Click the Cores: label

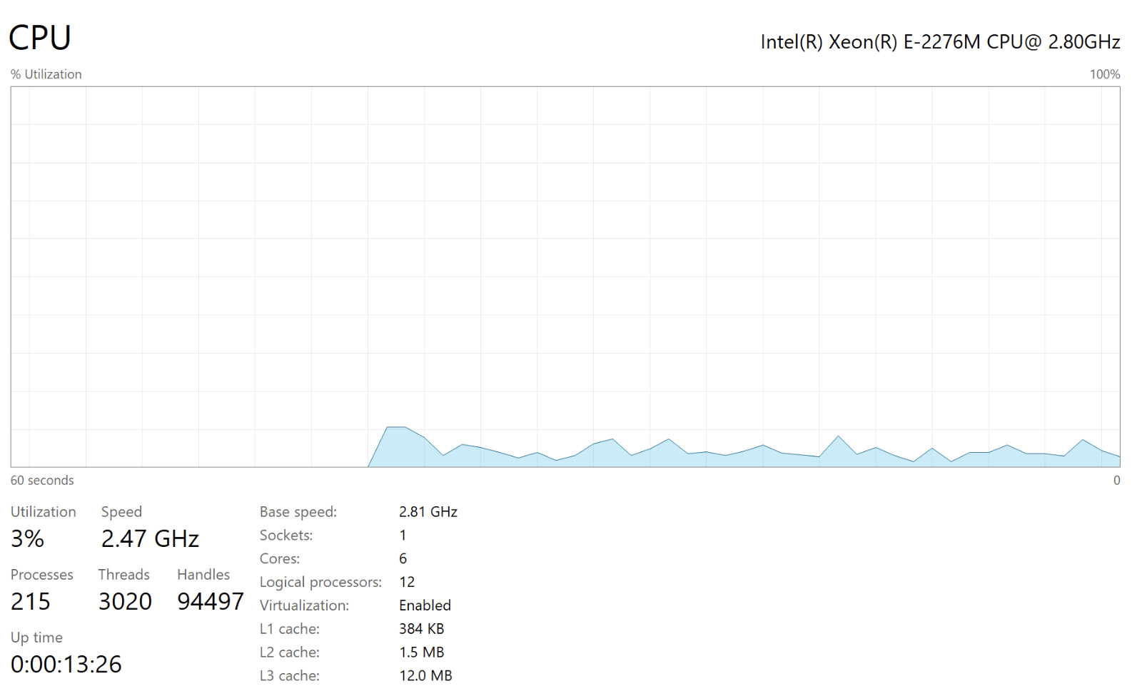(280, 559)
